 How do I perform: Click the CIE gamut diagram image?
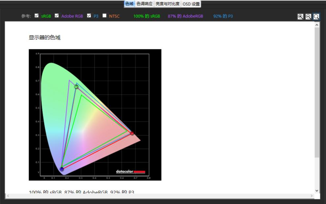(95, 114)
